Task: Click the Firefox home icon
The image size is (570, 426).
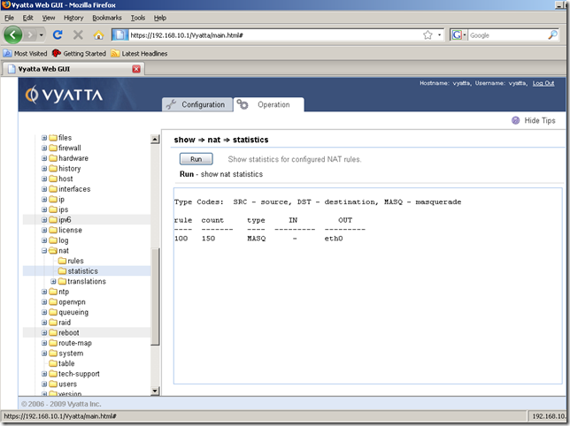Action: point(98,35)
